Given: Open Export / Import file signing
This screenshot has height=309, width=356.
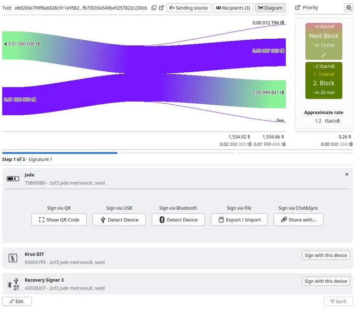Looking at the screenshot, I should click(x=239, y=220).
